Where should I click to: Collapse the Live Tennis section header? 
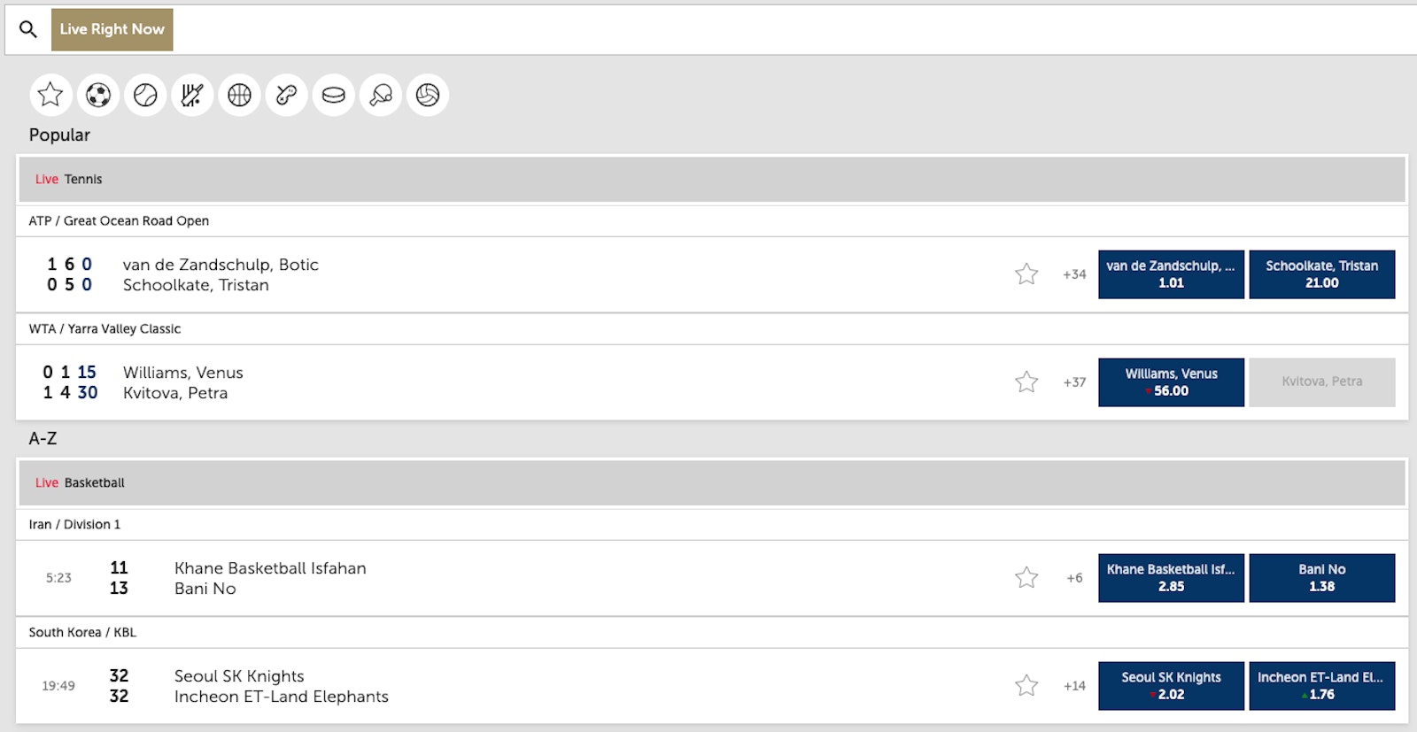coord(711,179)
